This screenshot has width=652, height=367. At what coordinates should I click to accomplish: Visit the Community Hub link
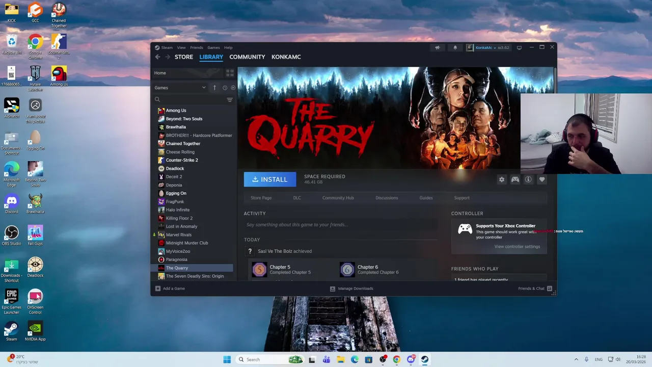[338, 198]
